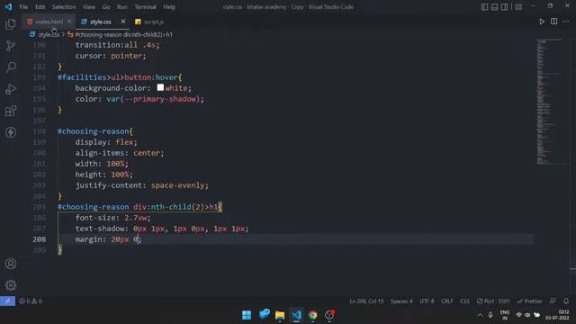Screen dimensions: 576x324
Task: Open Manage settings gear
Action: [x=11, y=285]
